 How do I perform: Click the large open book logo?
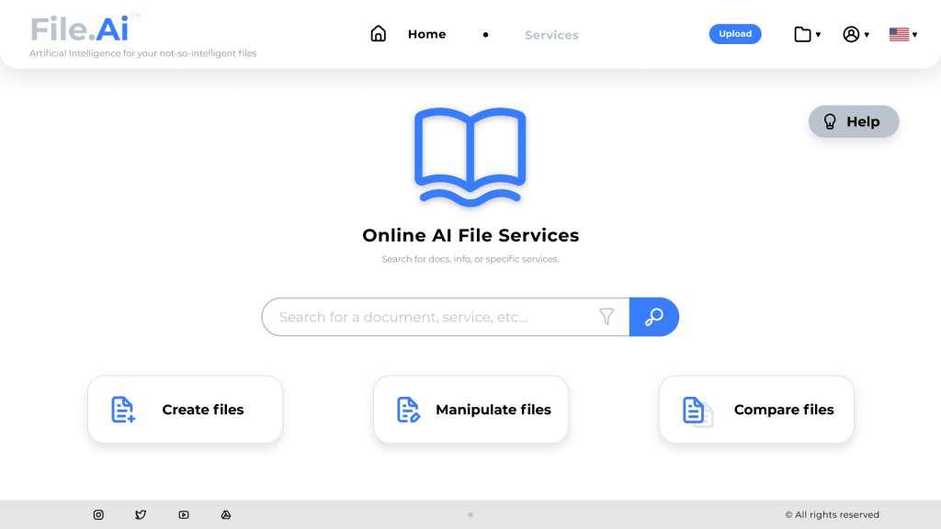[470, 155]
